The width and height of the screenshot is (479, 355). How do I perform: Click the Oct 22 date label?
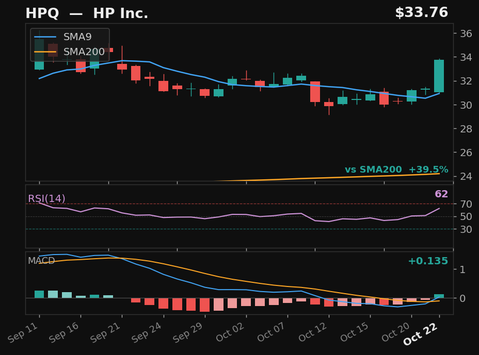point(421,334)
